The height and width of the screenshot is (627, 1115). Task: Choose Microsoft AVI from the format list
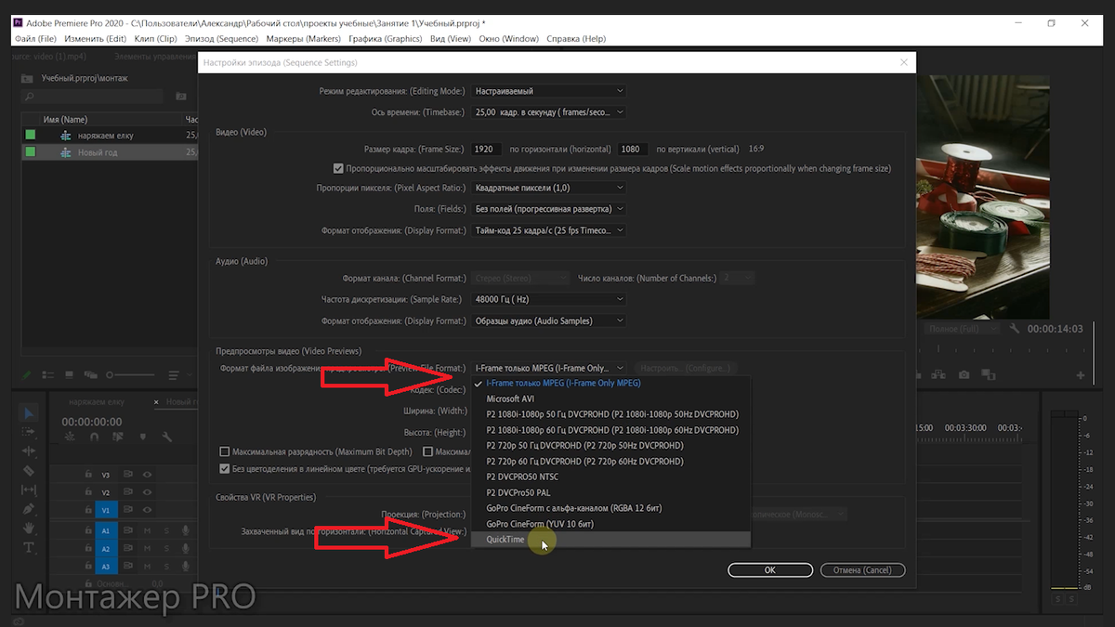610,398
